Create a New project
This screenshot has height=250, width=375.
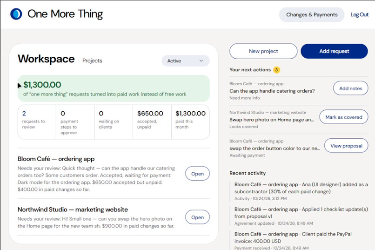(x=263, y=51)
